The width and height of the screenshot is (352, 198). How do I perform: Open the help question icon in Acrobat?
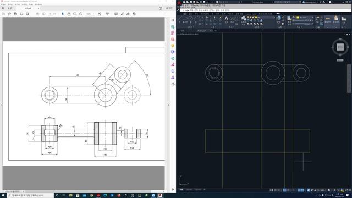pyautogui.click(x=160, y=8)
